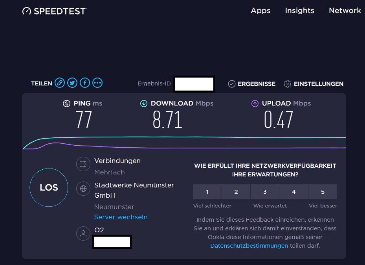Click the Verbindungen label
This screenshot has width=365, height=265.
pyautogui.click(x=117, y=161)
